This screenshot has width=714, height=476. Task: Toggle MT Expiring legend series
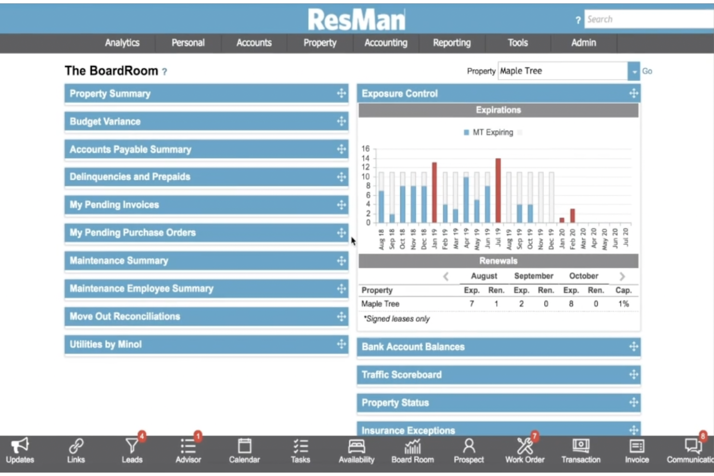click(488, 133)
